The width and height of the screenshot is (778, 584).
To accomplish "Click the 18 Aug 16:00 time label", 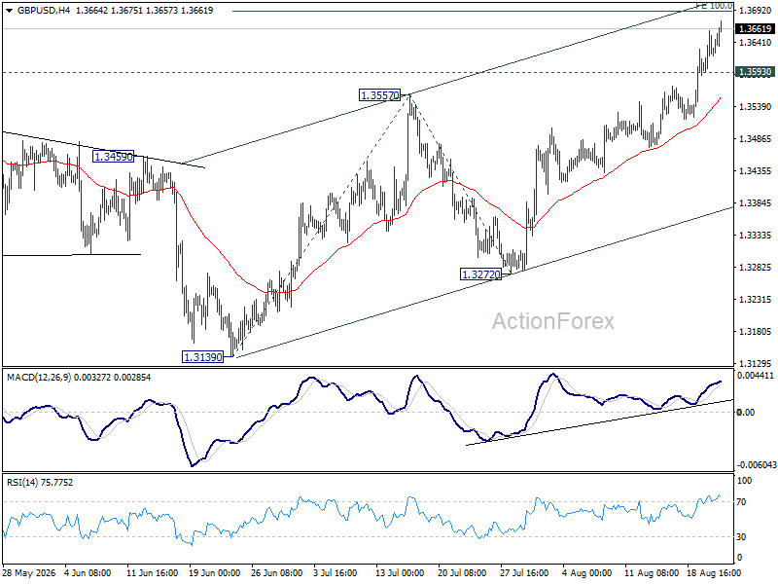I will [x=714, y=573].
